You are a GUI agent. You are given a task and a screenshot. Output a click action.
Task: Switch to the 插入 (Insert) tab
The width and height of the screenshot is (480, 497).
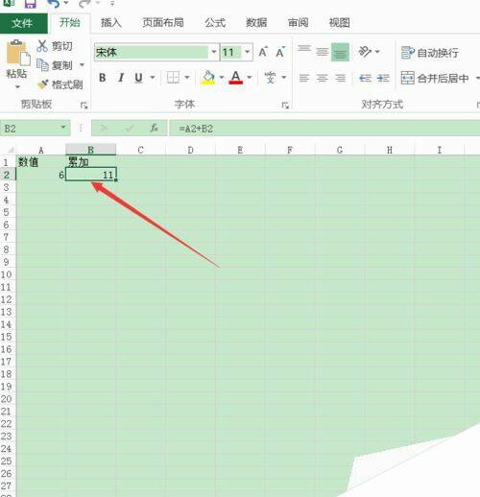[x=111, y=23]
